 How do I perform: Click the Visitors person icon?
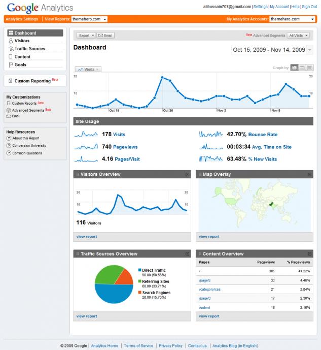point(11,41)
